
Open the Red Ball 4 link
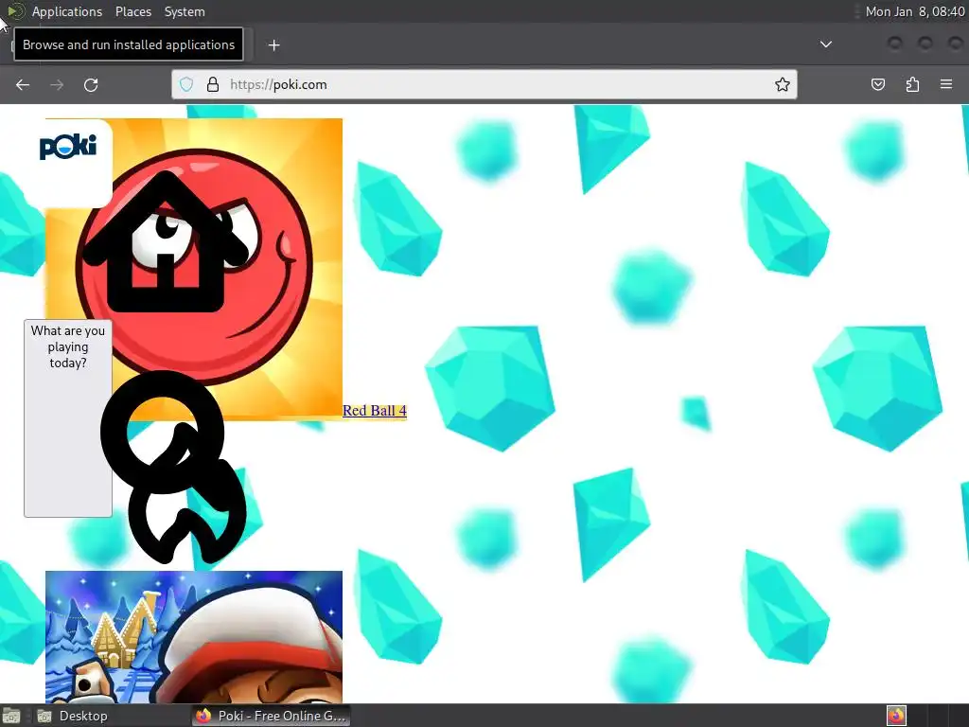(375, 411)
